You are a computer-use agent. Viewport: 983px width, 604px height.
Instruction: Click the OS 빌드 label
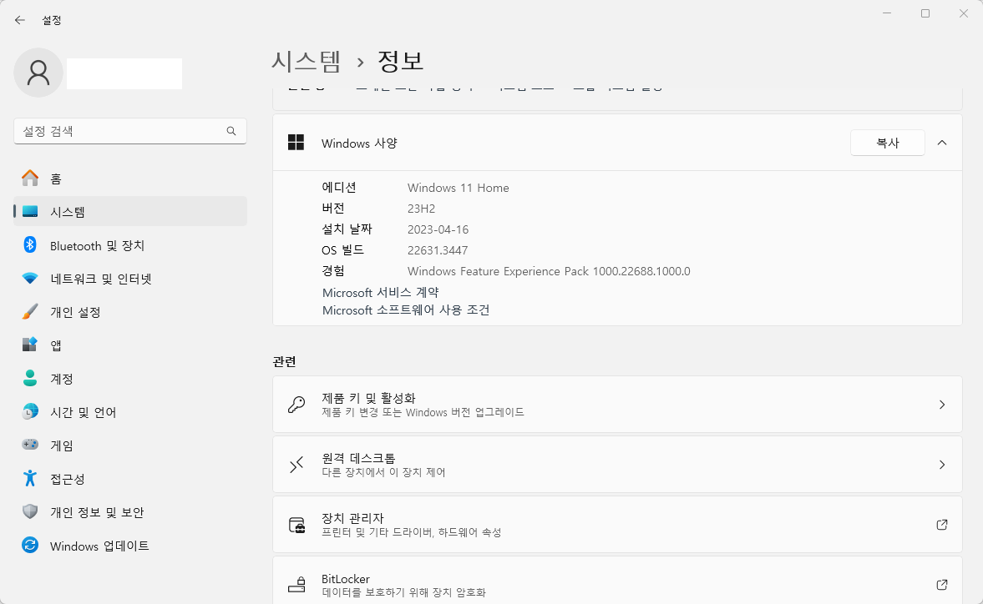[x=343, y=249]
